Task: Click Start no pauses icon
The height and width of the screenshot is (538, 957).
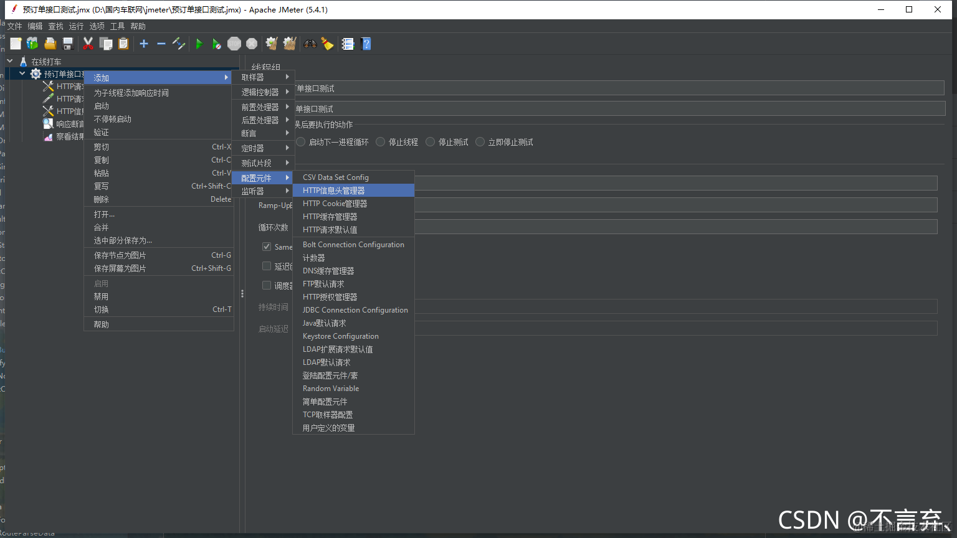Action: 216,44
